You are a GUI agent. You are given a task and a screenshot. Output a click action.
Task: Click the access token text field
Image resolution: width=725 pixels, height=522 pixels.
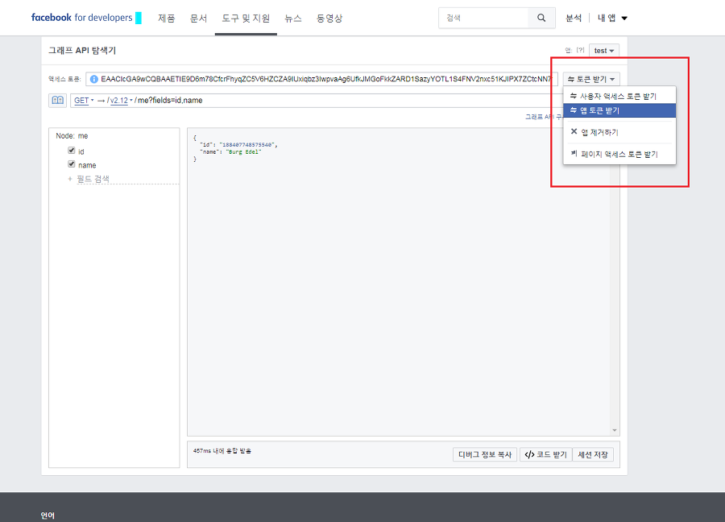tap(321, 79)
